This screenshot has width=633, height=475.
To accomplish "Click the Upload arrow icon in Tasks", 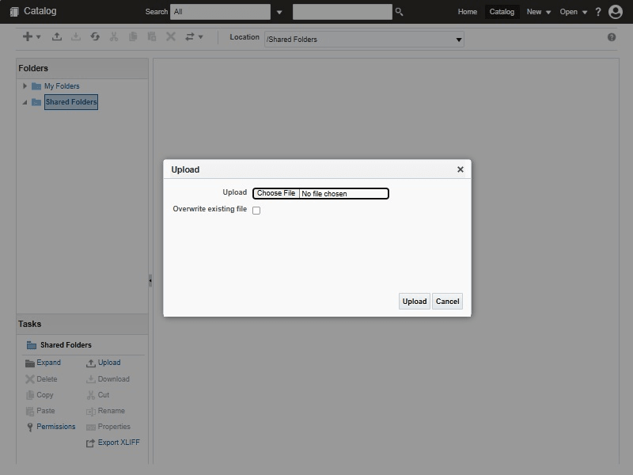I will pos(91,363).
